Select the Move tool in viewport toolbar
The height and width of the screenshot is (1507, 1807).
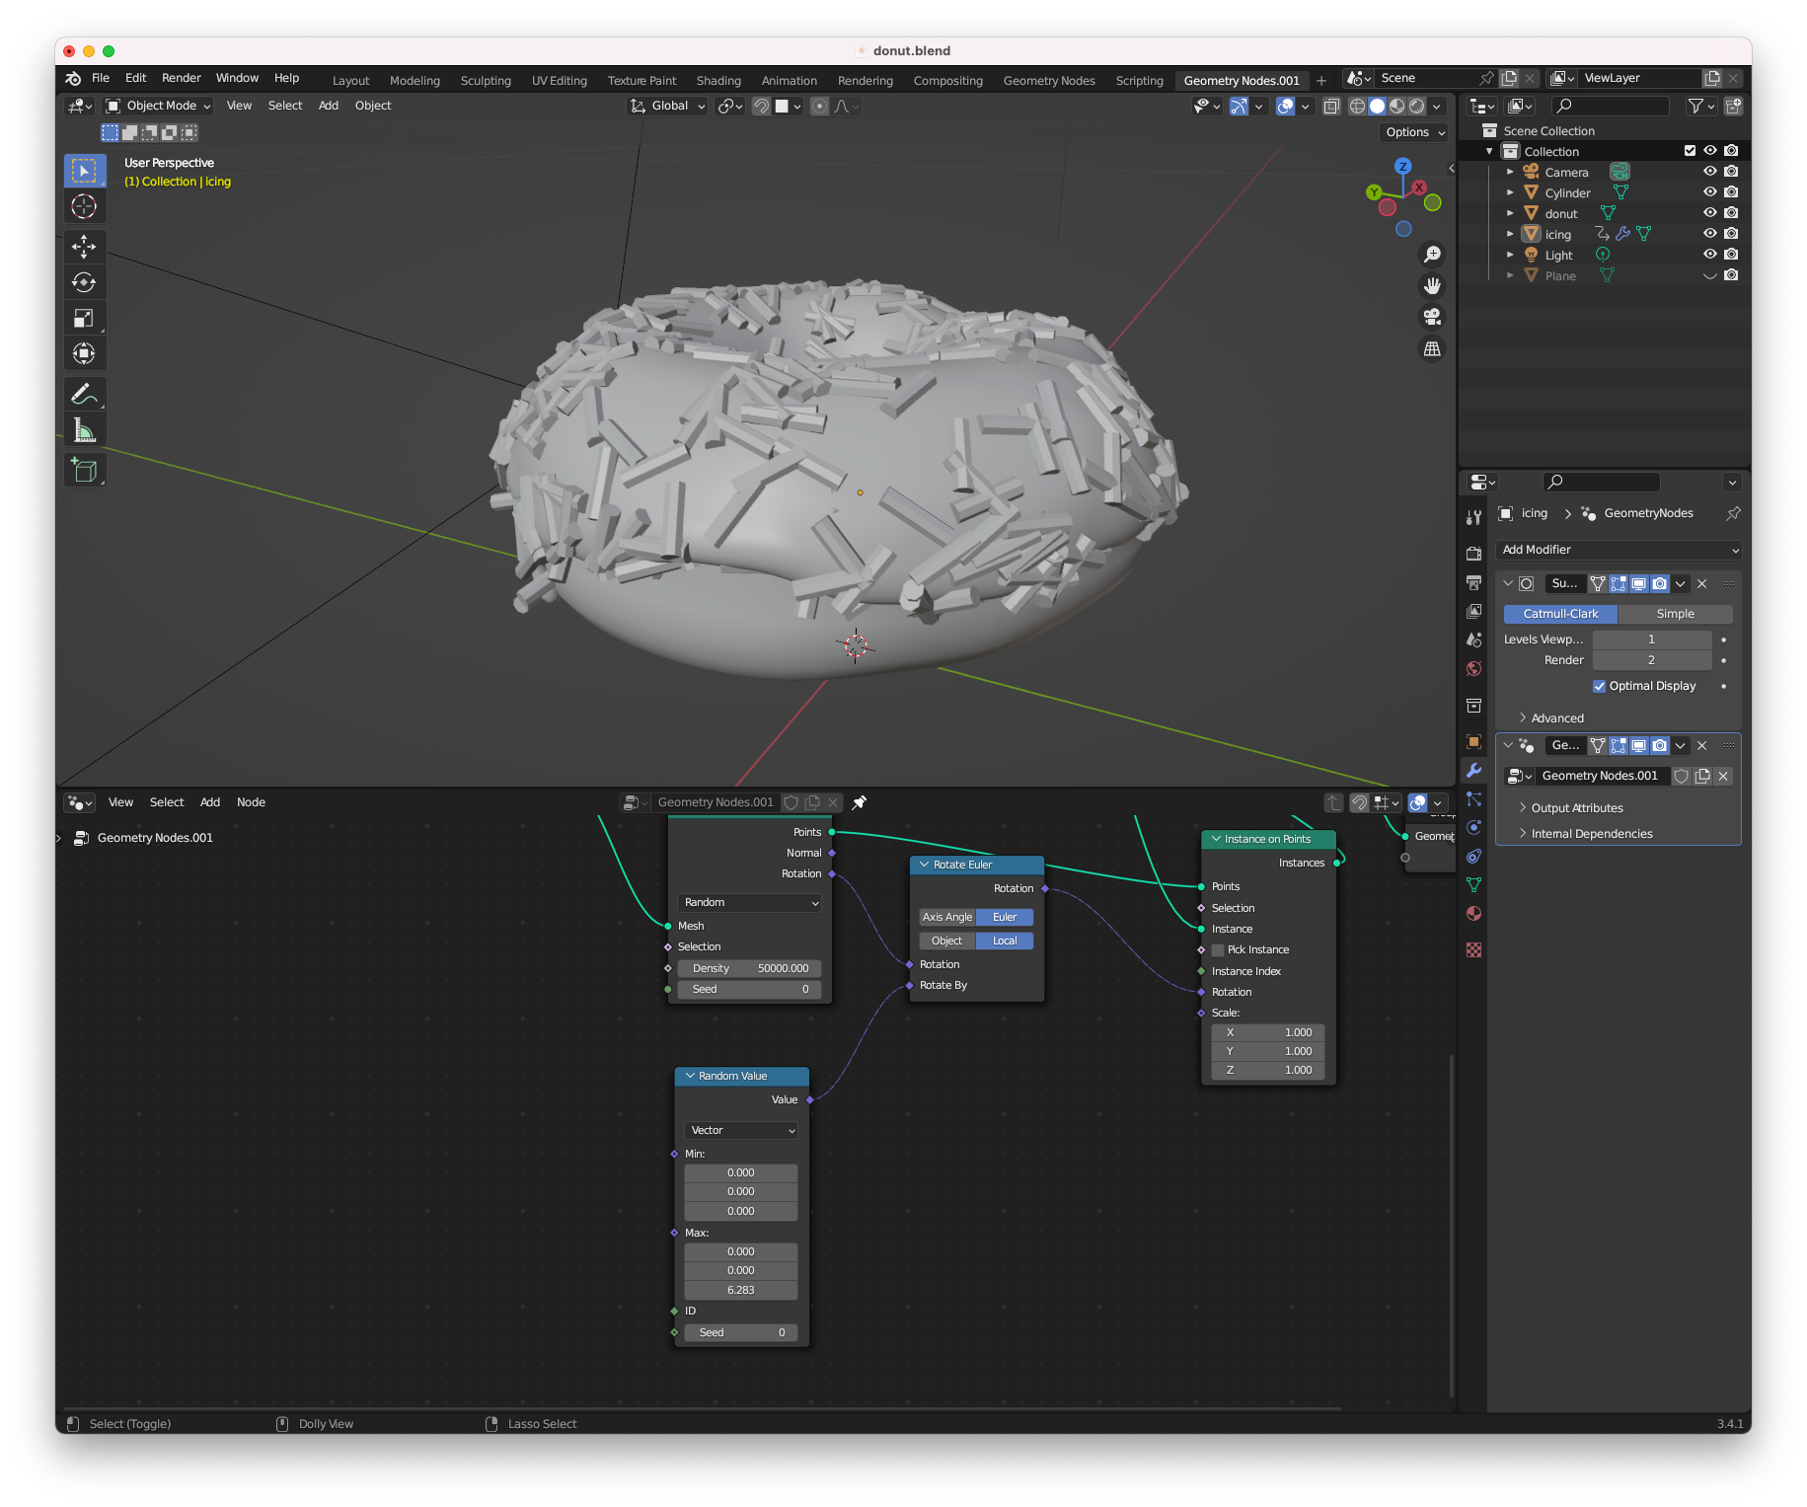click(84, 246)
